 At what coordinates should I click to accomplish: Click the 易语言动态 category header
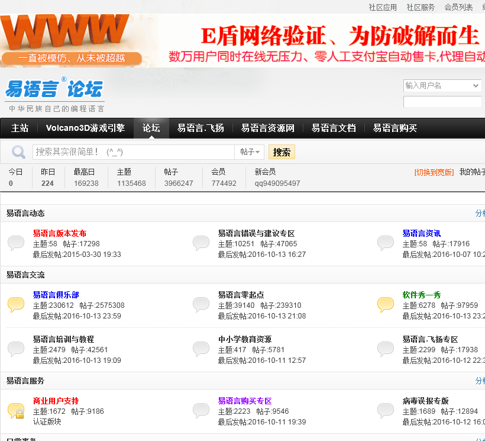(25, 213)
